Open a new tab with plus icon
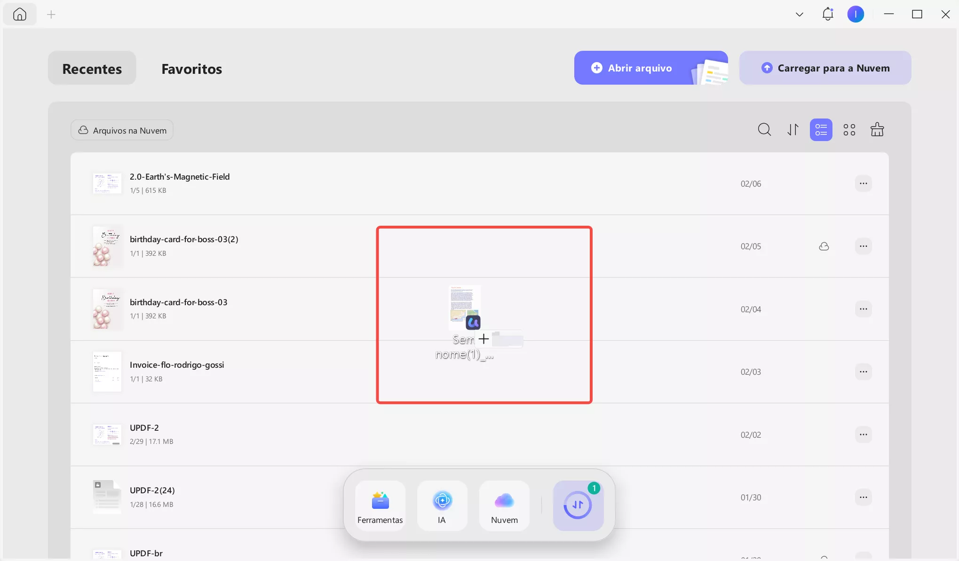This screenshot has height=561, width=959. (x=51, y=15)
